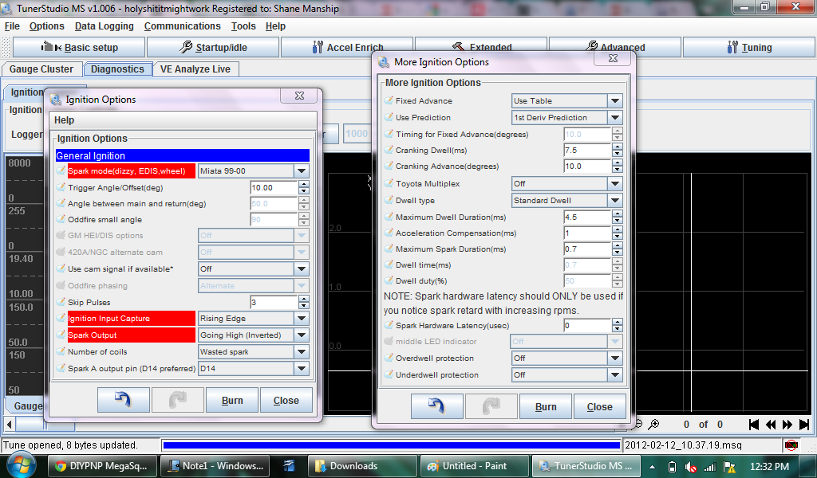This screenshot has height=478, width=817.
Task: Click the fast forward playback button
Action: (x=787, y=425)
